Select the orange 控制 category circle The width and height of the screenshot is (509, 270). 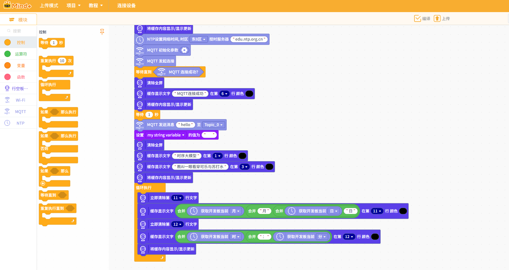(x=8, y=42)
